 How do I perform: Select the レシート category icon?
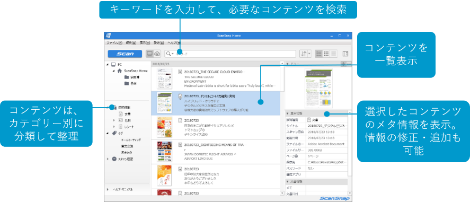click(120, 127)
